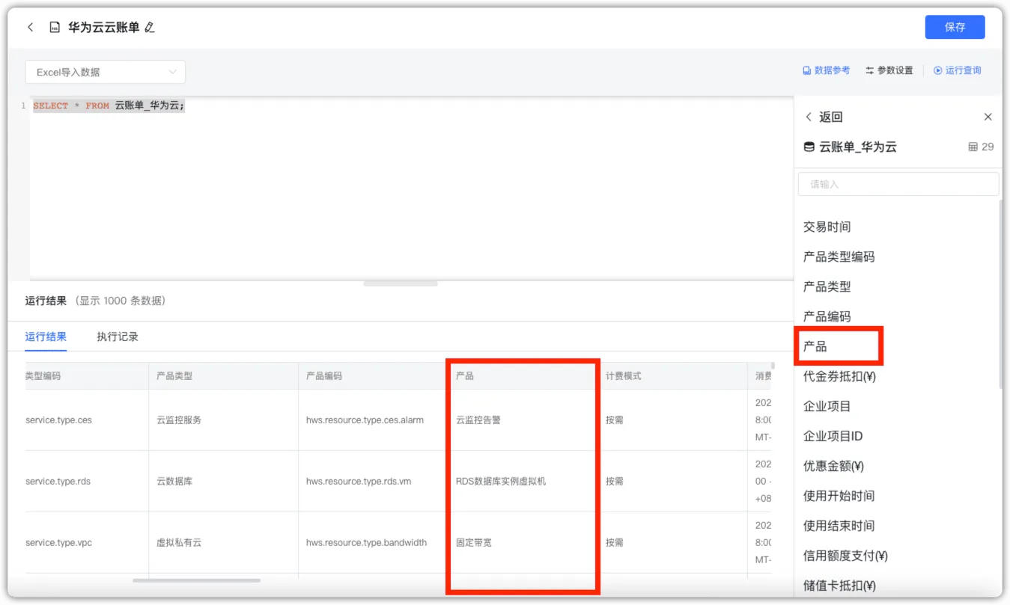Click the 运行查询 play icon
1010x605 pixels.
click(x=937, y=70)
